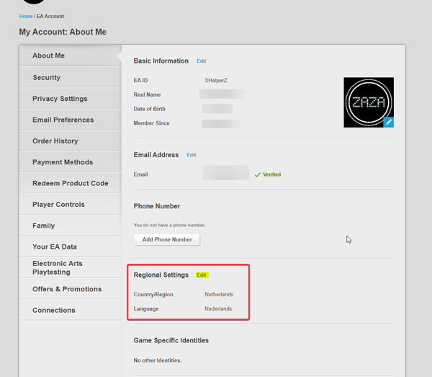Click the pencil icon on avatar
This screenshot has height=377, width=432.
388,122
